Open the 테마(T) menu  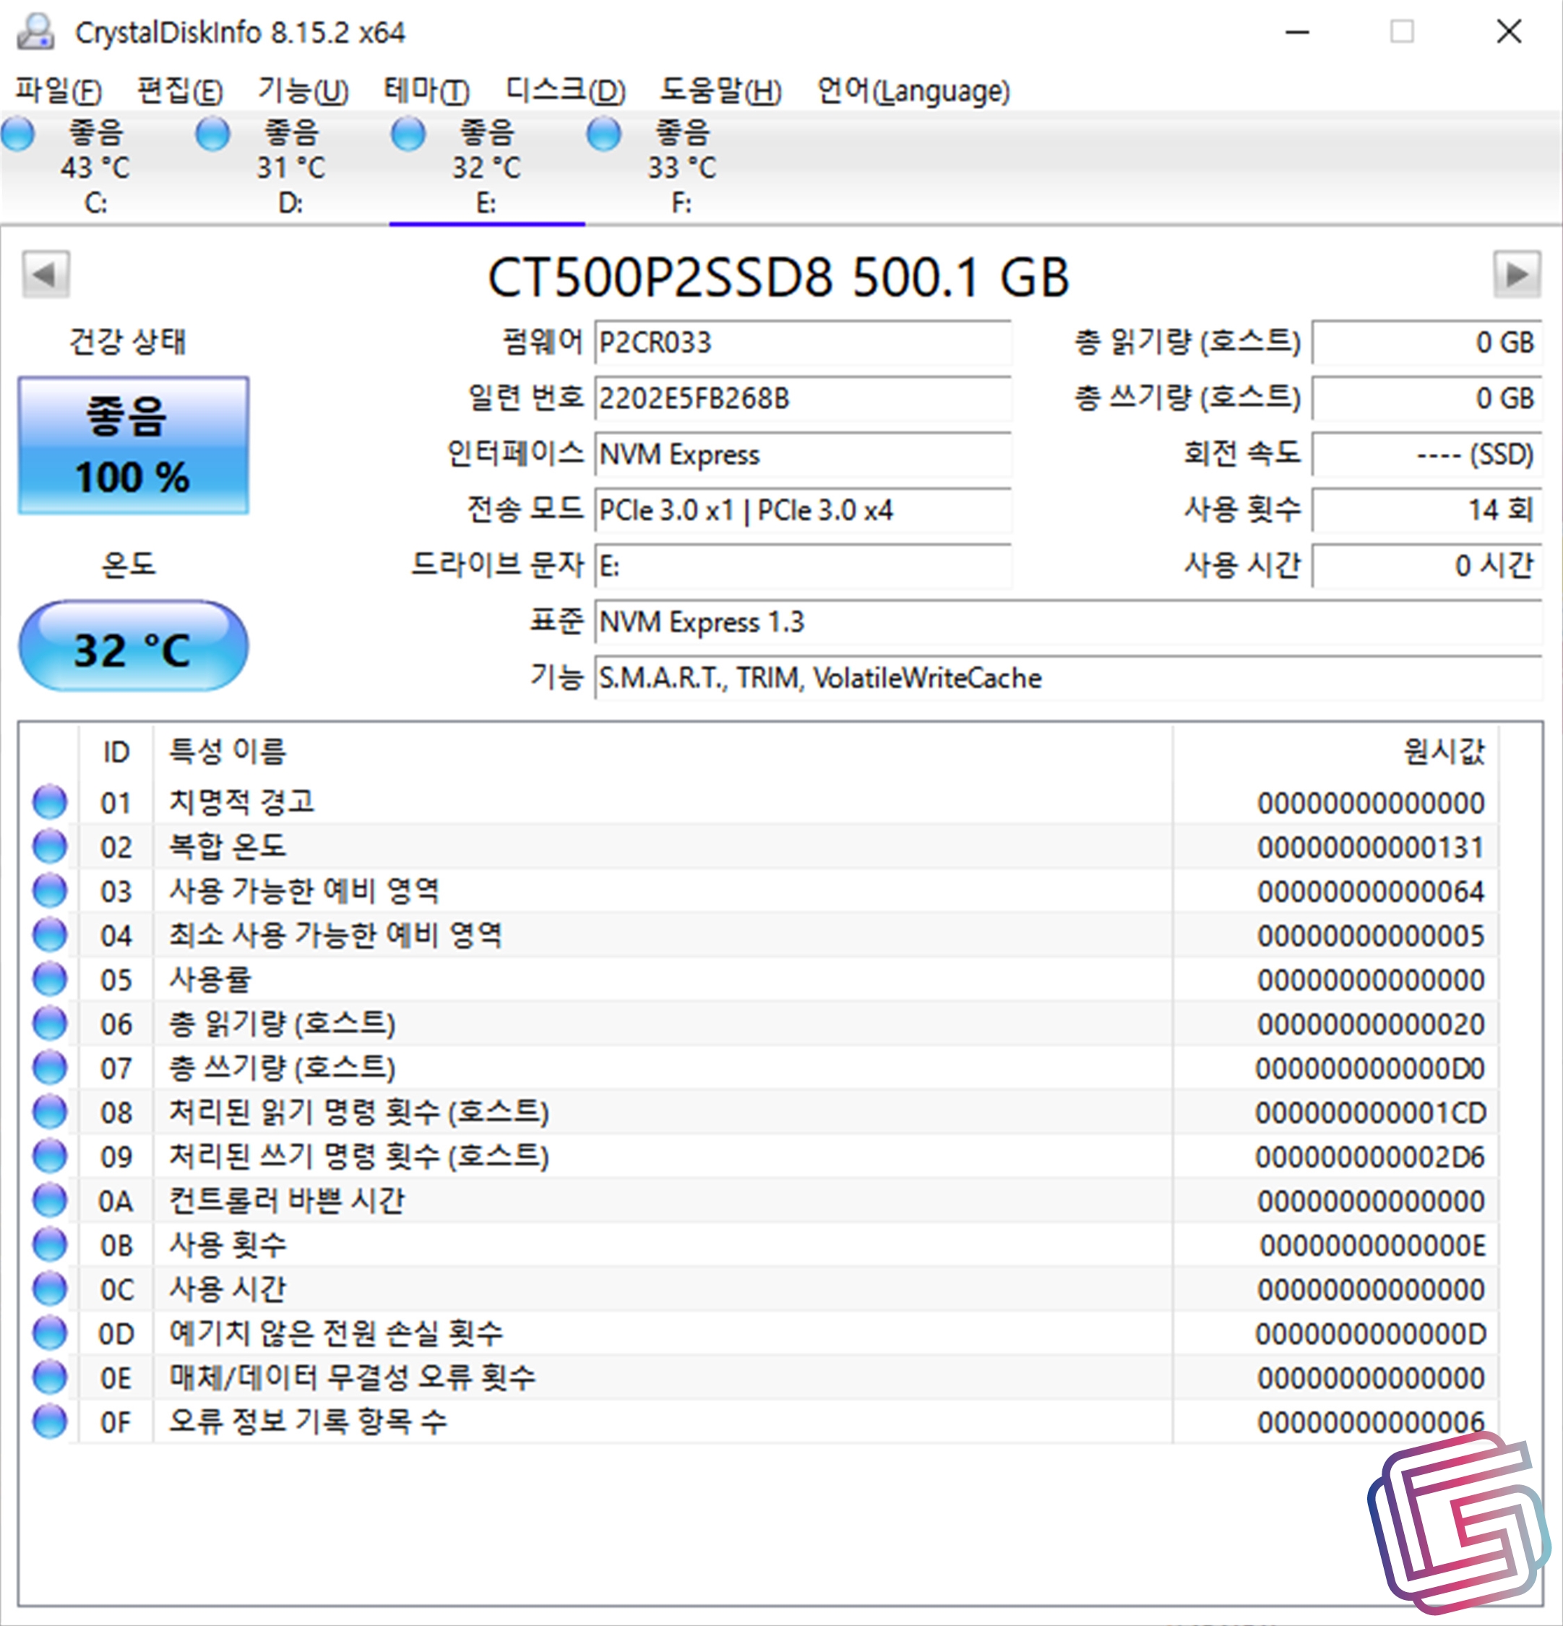click(x=426, y=90)
